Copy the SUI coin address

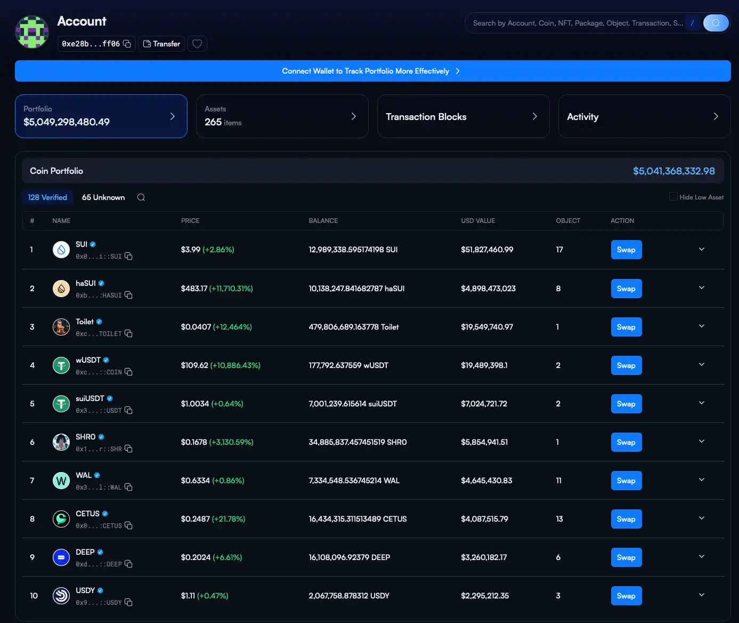coord(128,257)
